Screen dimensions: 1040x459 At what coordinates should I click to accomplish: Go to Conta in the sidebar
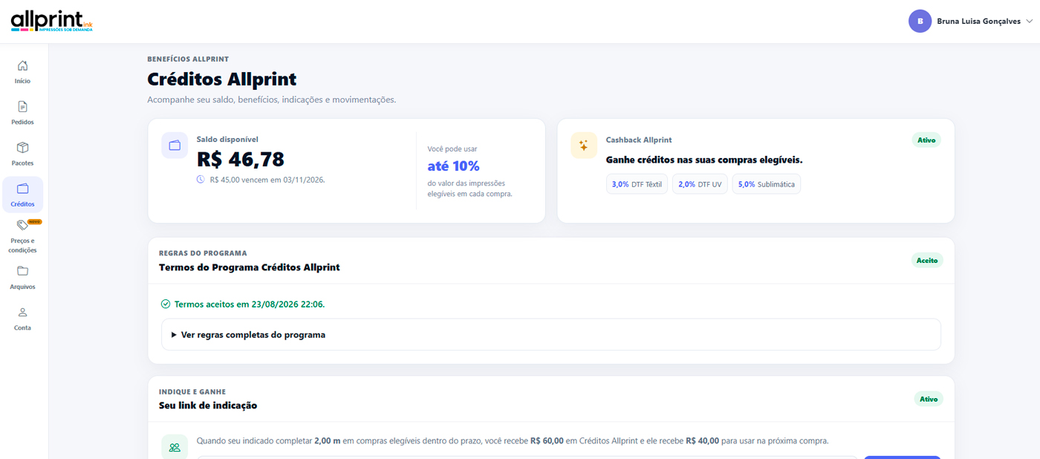[22, 328]
